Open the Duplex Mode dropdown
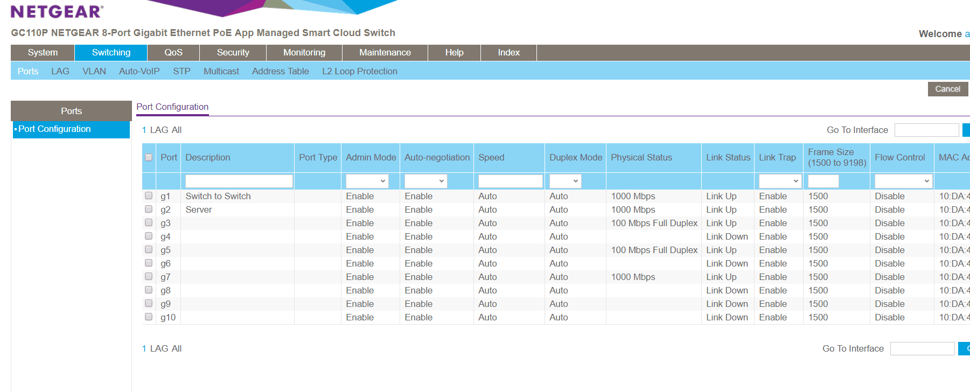Screen dimensions: 970x392 pyautogui.click(x=564, y=181)
